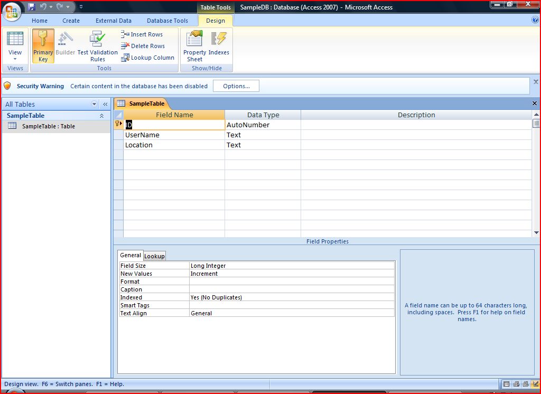Delete Rows from the table design

pos(143,46)
